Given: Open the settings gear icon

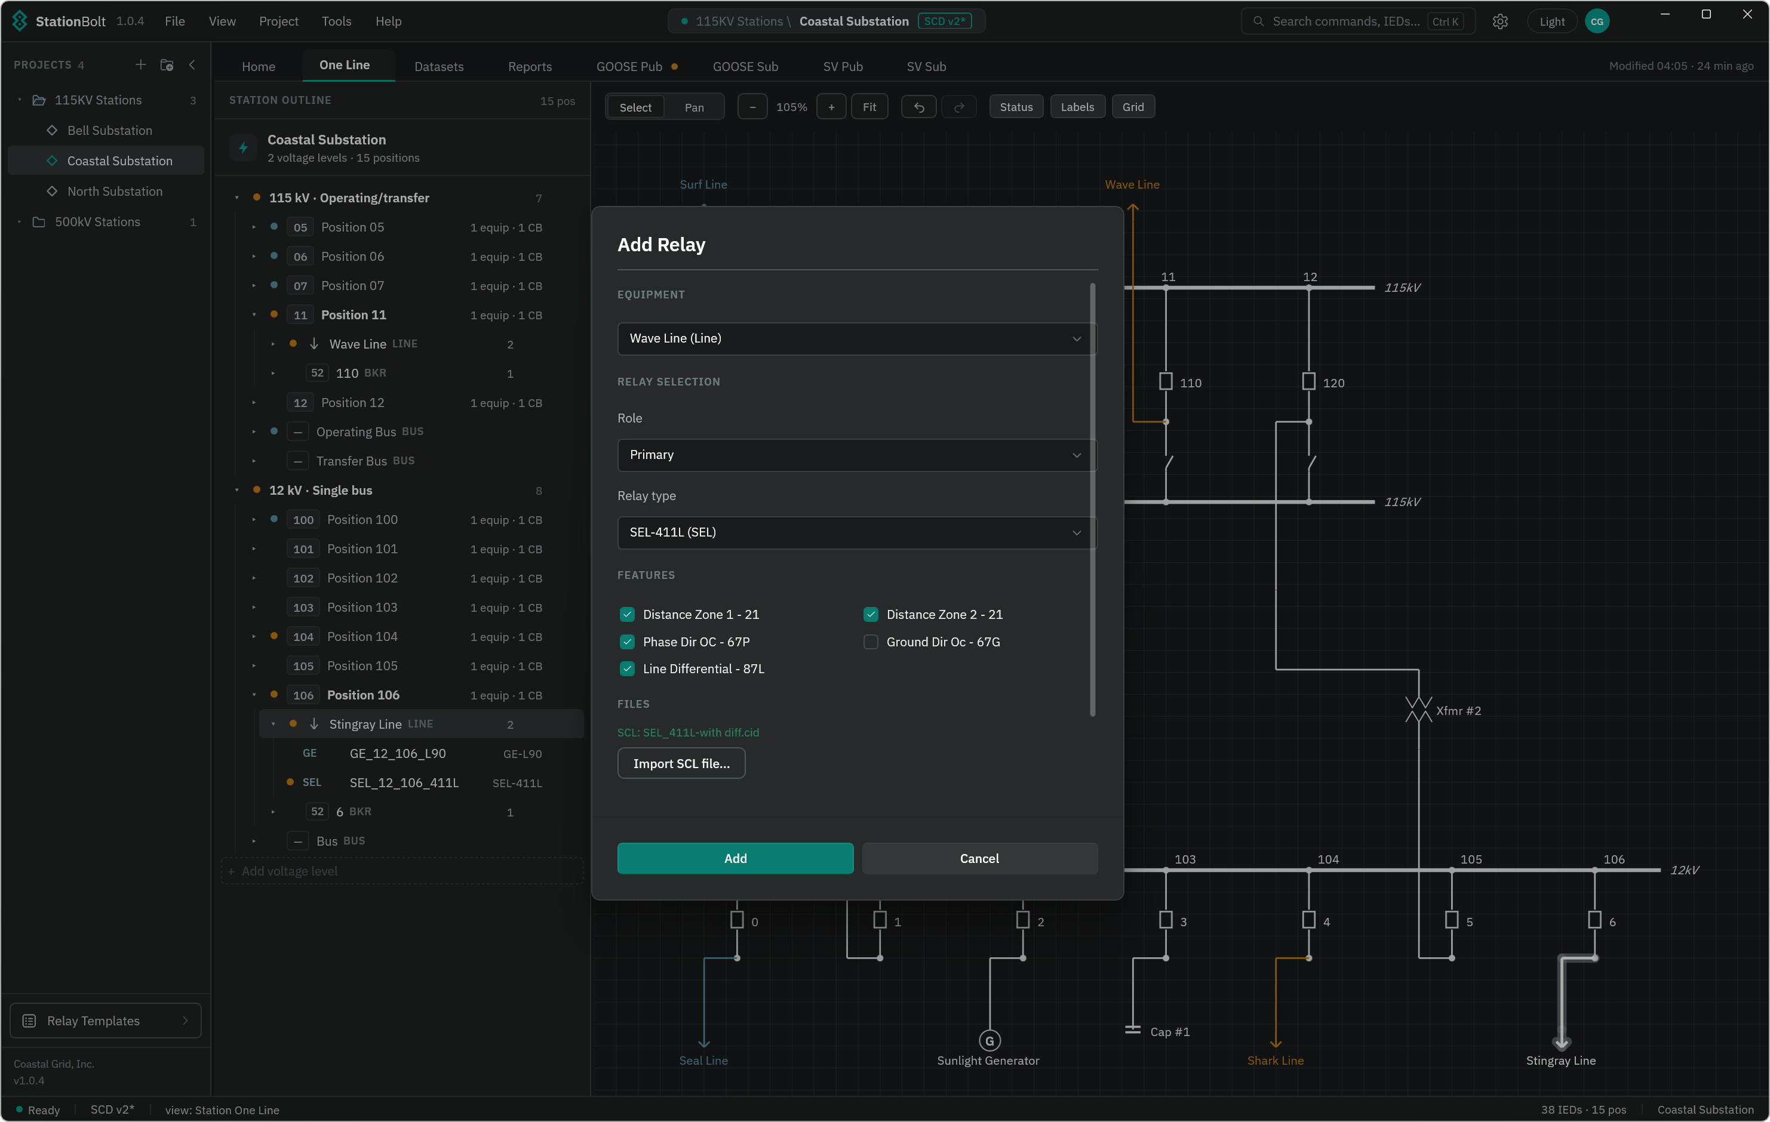Looking at the screenshot, I should pyautogui.click(x=1500, y=21).
